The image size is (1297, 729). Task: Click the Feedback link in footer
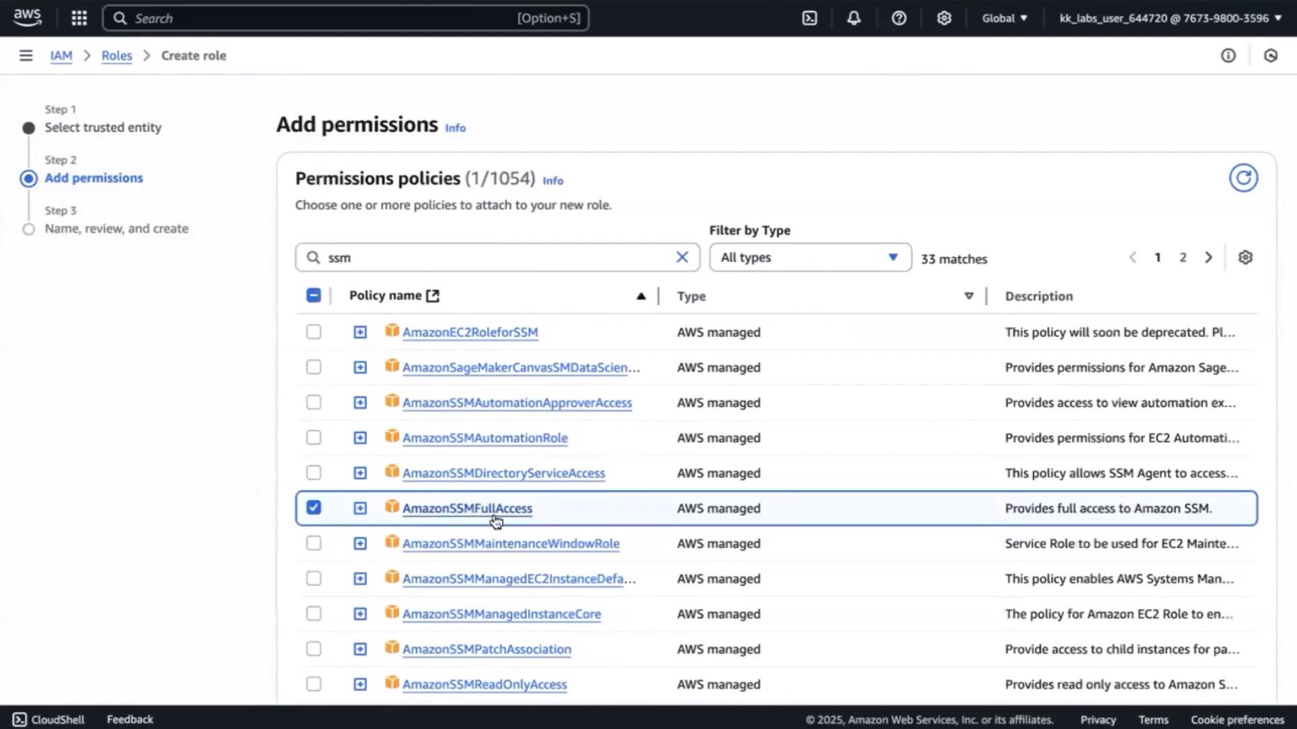[x=130, y=720]
